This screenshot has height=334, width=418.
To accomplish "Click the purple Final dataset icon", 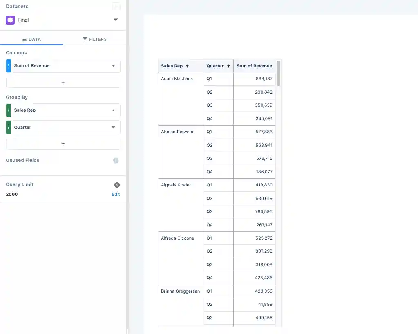I will 10,20.
